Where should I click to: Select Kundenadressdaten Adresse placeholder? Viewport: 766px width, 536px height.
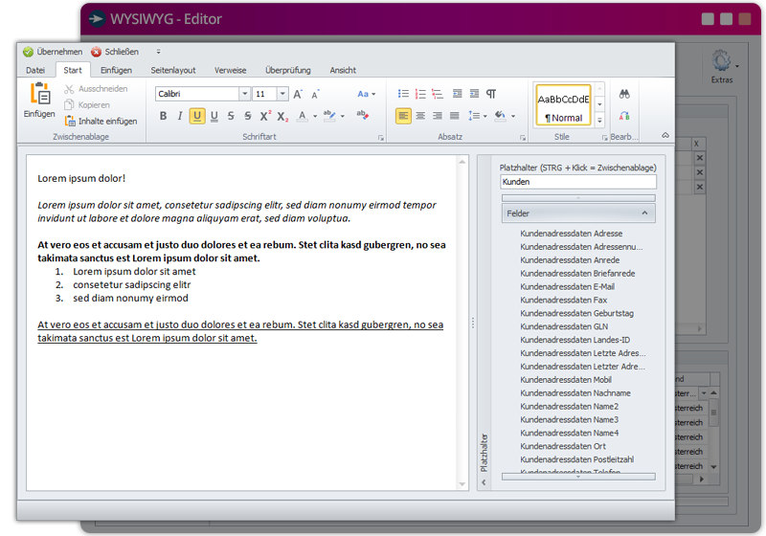click(571, 234)
